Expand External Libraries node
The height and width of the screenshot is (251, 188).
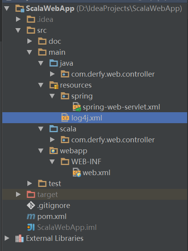(x=7, y=238)
